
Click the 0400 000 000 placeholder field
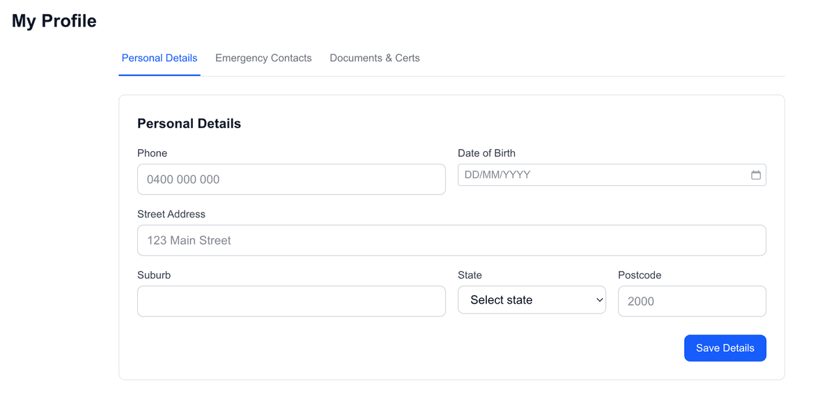(x=291, y=179)
